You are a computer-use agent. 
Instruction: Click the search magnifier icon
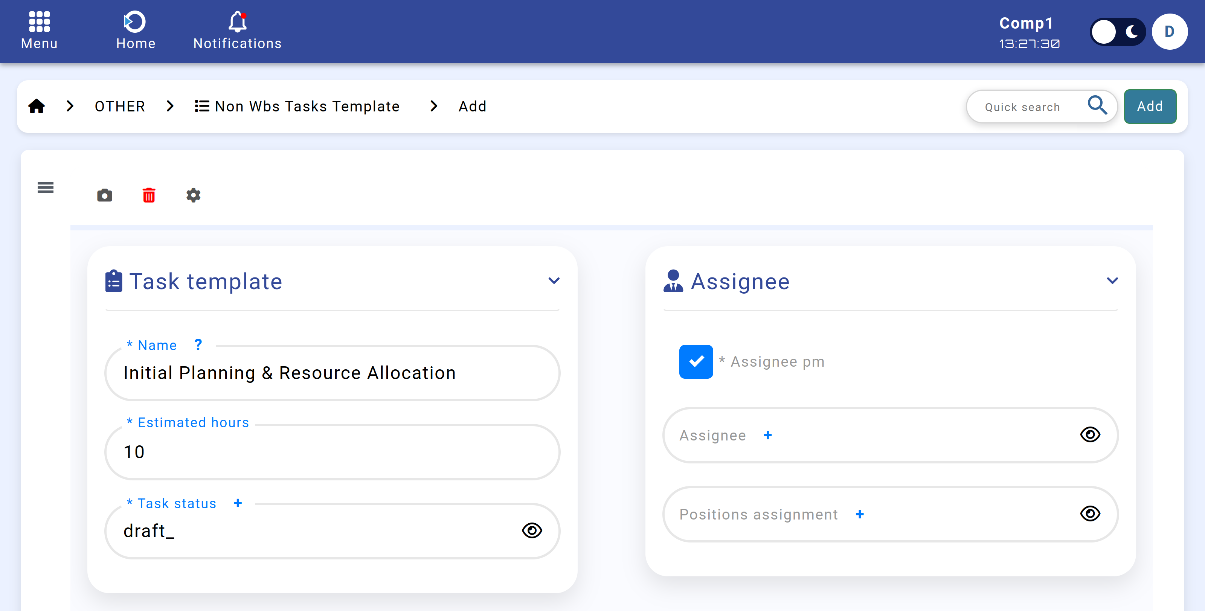[x=1097, y=106]
